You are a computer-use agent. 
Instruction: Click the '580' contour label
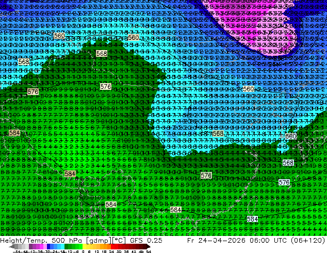[133, 38]
